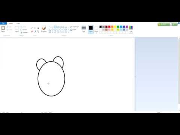Screen dimensions: 180x135
Task: Choose the highlighted Oval shape
Action: 55,27
